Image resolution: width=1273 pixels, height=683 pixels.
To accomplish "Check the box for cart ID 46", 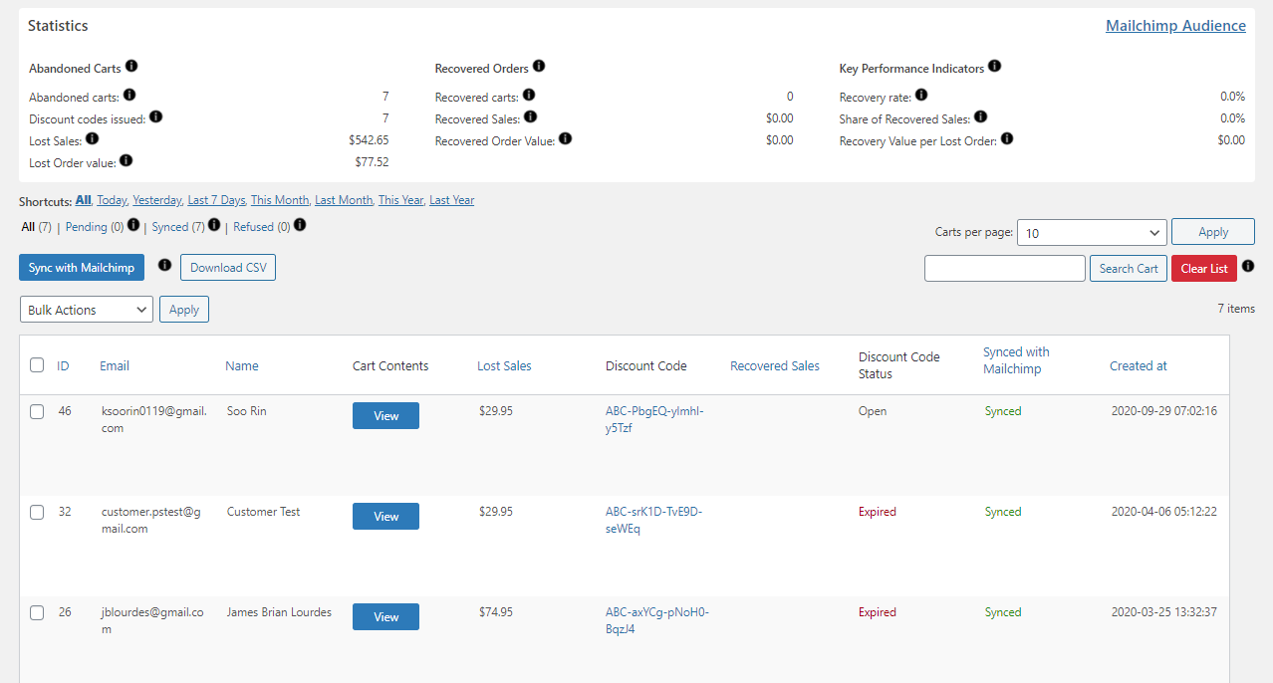I will click(x=37, y=411).
